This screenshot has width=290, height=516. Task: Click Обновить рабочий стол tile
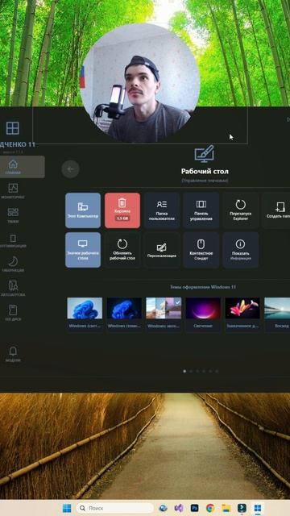pyautogui.click(x=122, y=250)
